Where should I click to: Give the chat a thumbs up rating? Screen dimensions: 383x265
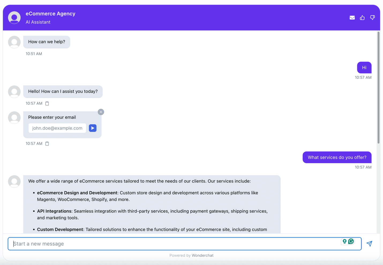pos(362,17)
